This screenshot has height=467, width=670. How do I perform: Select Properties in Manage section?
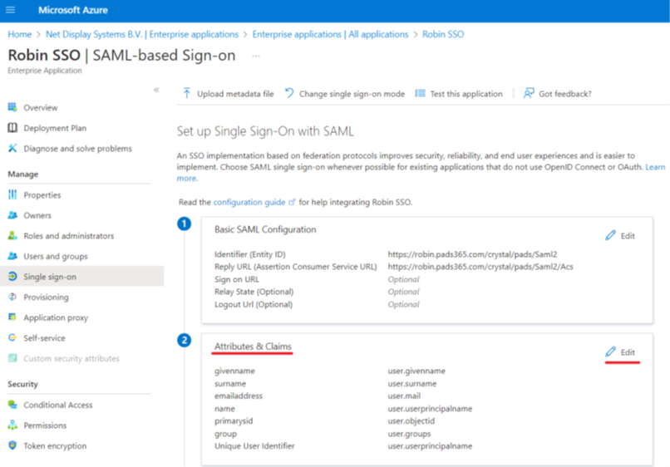click(42, 195)
